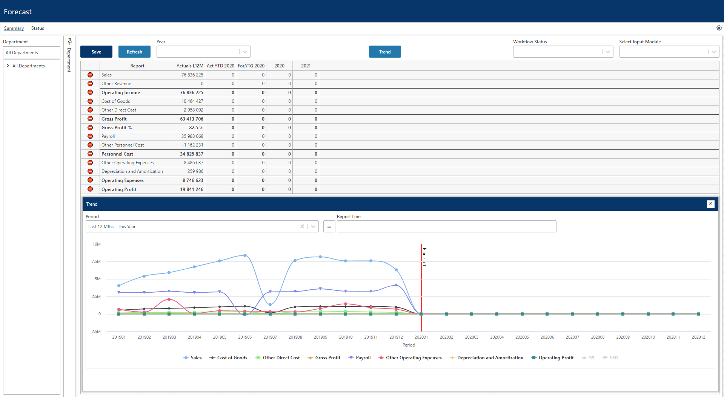Click the Report Line input field
This screenshot has width=724, height=397.
[x=446, y=226]
